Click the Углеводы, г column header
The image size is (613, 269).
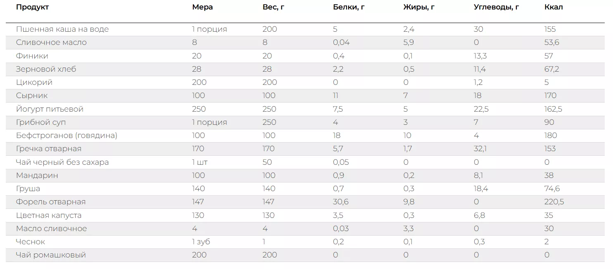point(496,7)
